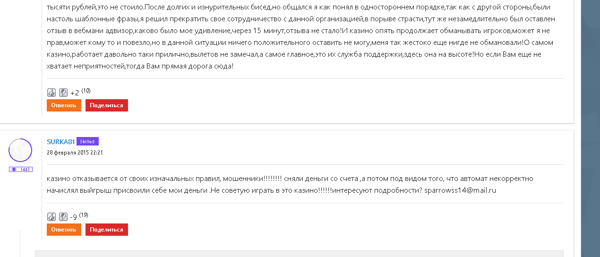Click the 1443 rating badge under avatar
Viewport: 600px width, 257px height.
tap(20, 169)
